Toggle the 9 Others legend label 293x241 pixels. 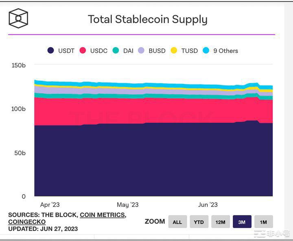pos(225,51)
